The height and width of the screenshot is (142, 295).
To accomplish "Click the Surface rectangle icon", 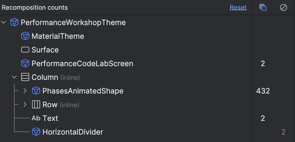I will [25, 50].
